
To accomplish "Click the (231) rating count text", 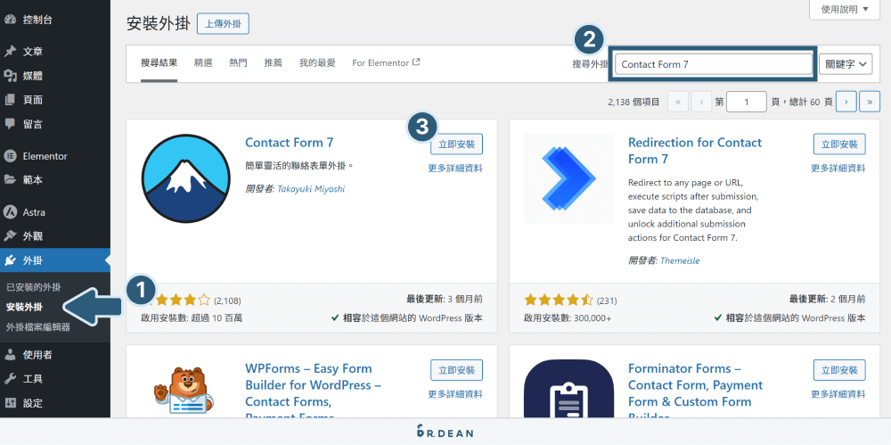I will [x=607, y=301].
